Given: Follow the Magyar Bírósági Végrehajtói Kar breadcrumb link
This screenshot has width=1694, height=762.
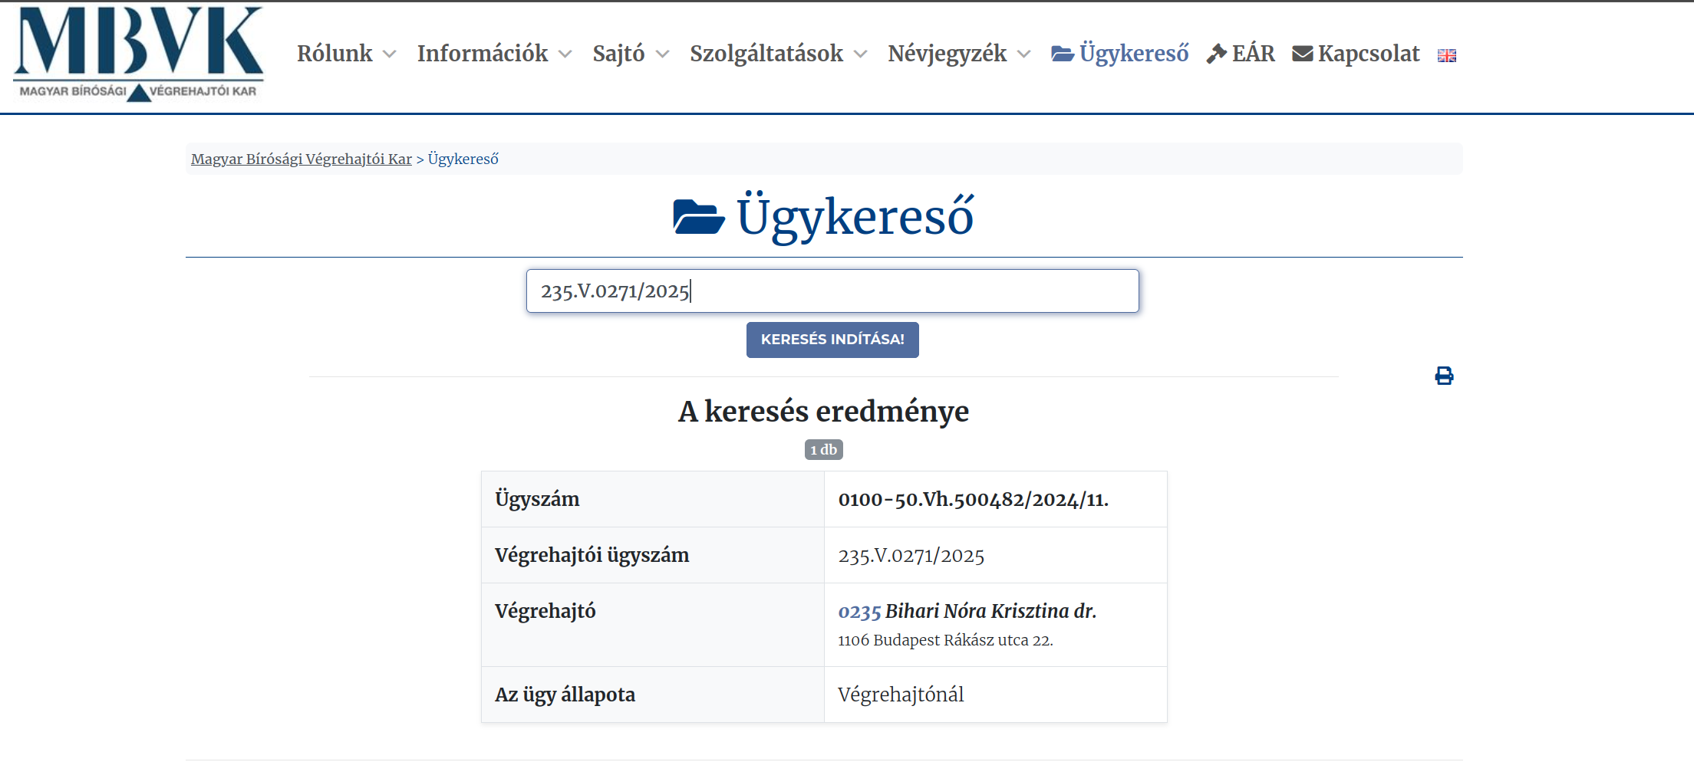Looking at the screenshot, I should (302, 159).
